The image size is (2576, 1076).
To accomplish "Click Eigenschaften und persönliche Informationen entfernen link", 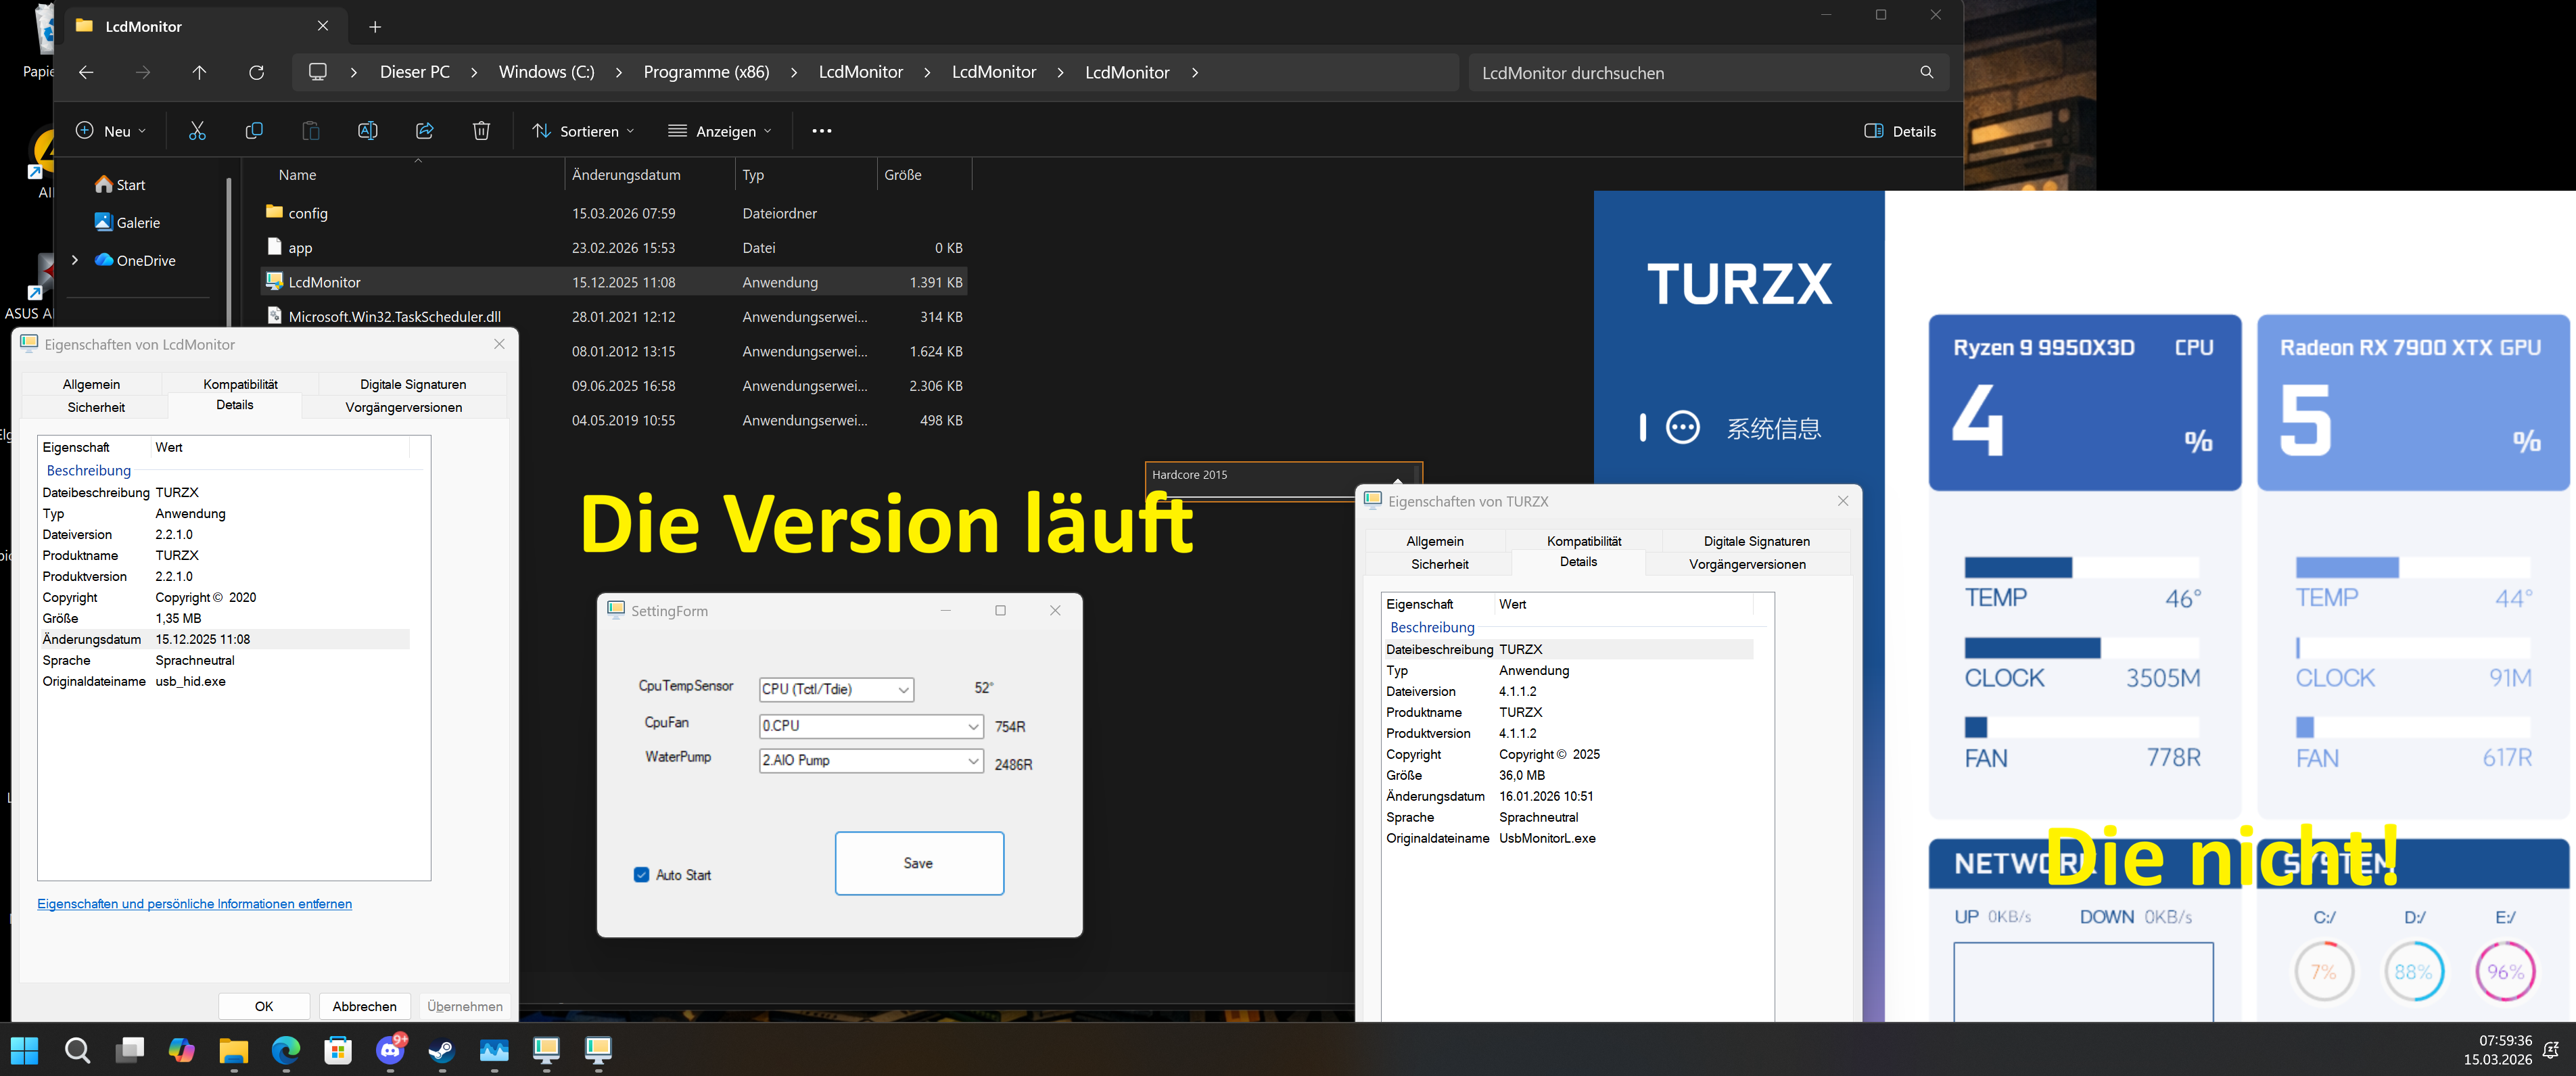I will (x=194, y=903).
